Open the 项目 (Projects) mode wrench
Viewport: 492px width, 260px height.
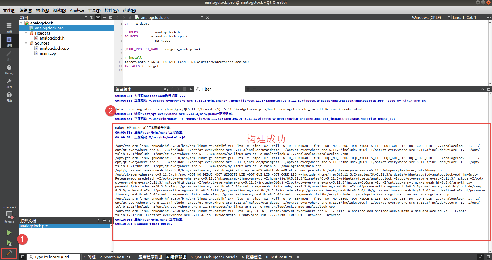(x=9, y=83)
